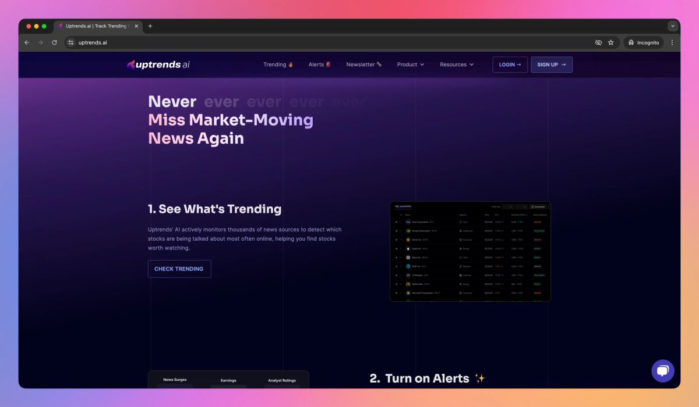
Task: Open the Customize options on My watchlist
Action: (538, 207)
